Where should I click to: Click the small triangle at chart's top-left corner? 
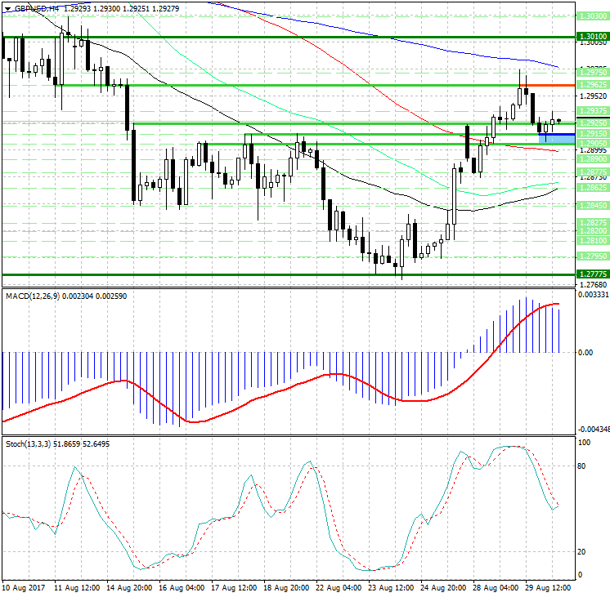point(6,7)
